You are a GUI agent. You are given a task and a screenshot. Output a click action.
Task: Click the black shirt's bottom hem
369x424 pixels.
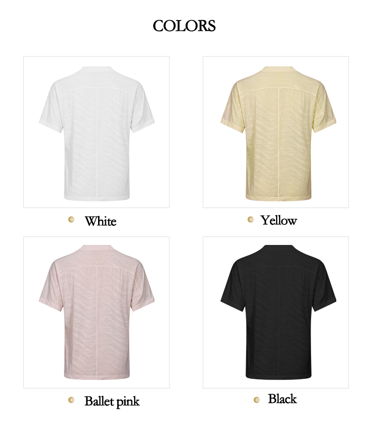pos(278,376)
